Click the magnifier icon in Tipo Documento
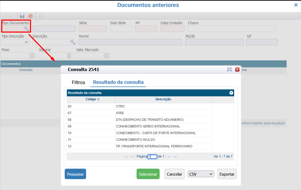The width and height of the screenshot is (301, 190). 26,28
